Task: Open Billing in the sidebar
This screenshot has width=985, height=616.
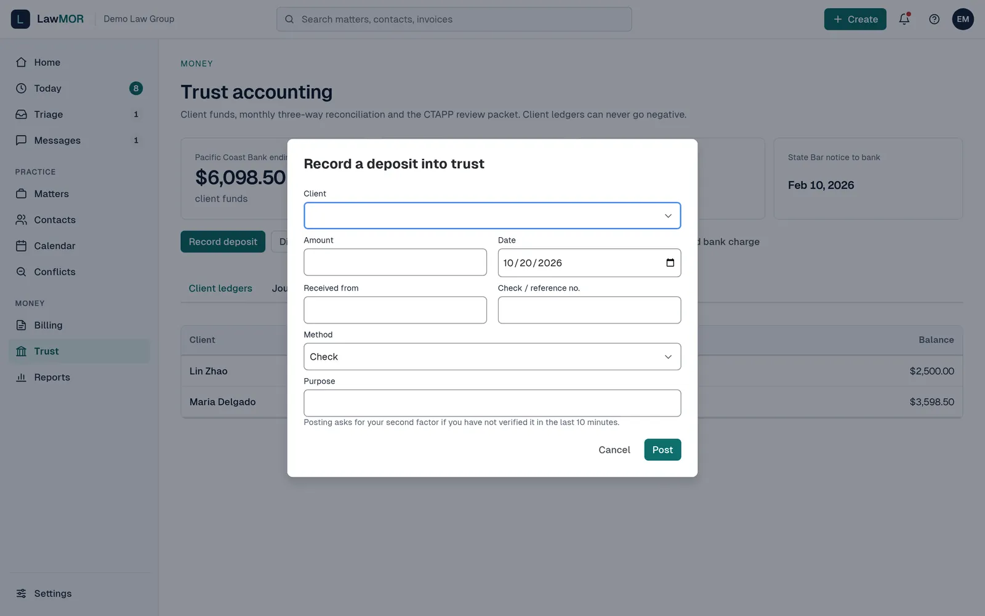Action: point(79,325)
